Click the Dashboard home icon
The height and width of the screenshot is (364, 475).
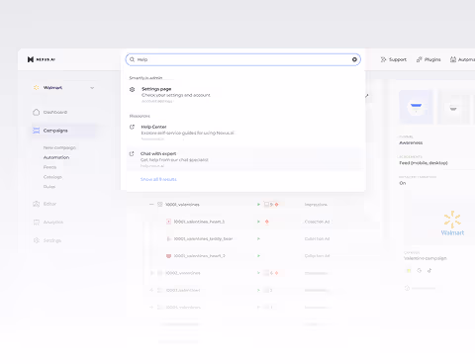pyautogui.click(x=36, y=112)
